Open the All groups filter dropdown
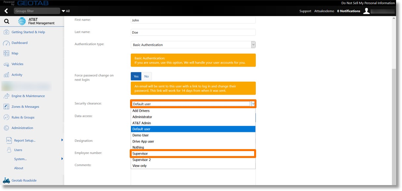The width and height of the screenshot is (402, 191). [x=66, y=11]
